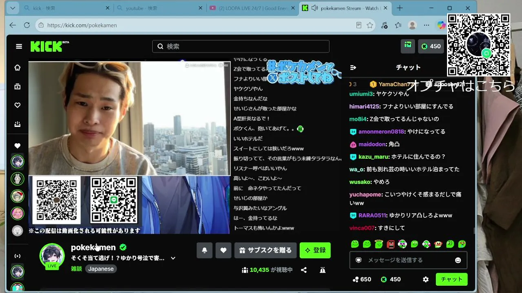
Task: Switch to the 'kick - 検索' tab
Action: pos(67,8)
